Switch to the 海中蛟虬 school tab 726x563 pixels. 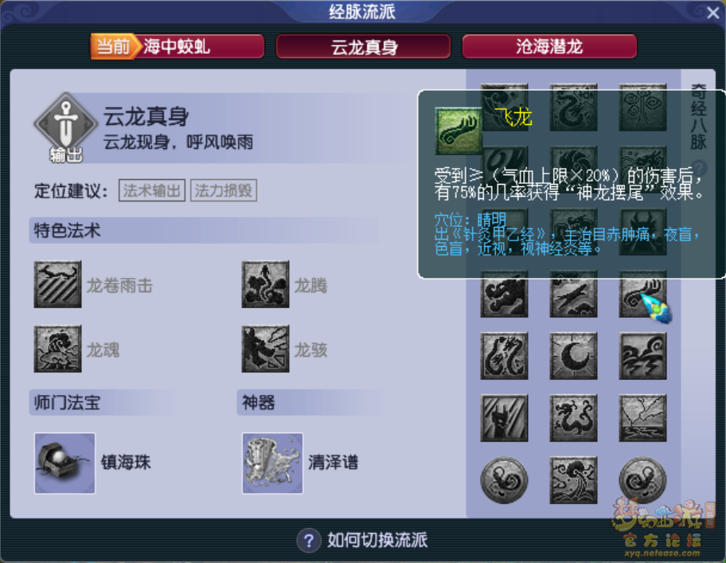pos(178,46)
